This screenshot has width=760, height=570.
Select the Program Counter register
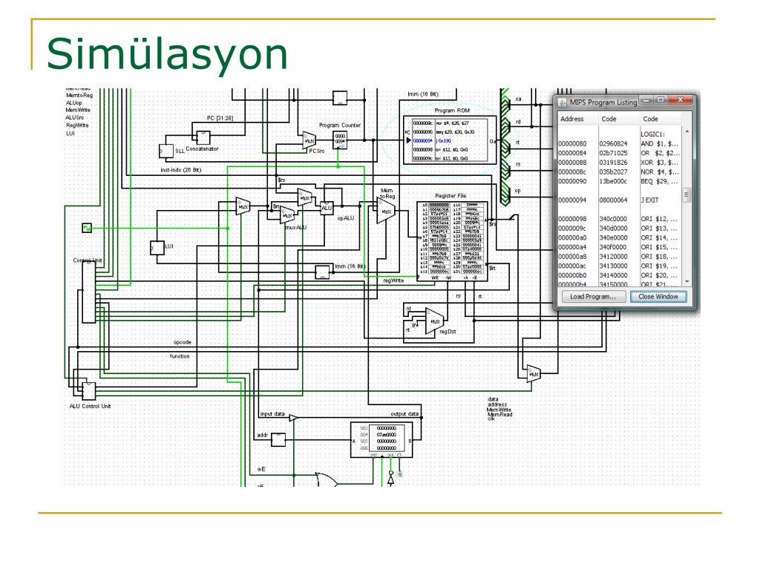pyautogui.click(x=340, y=140)
